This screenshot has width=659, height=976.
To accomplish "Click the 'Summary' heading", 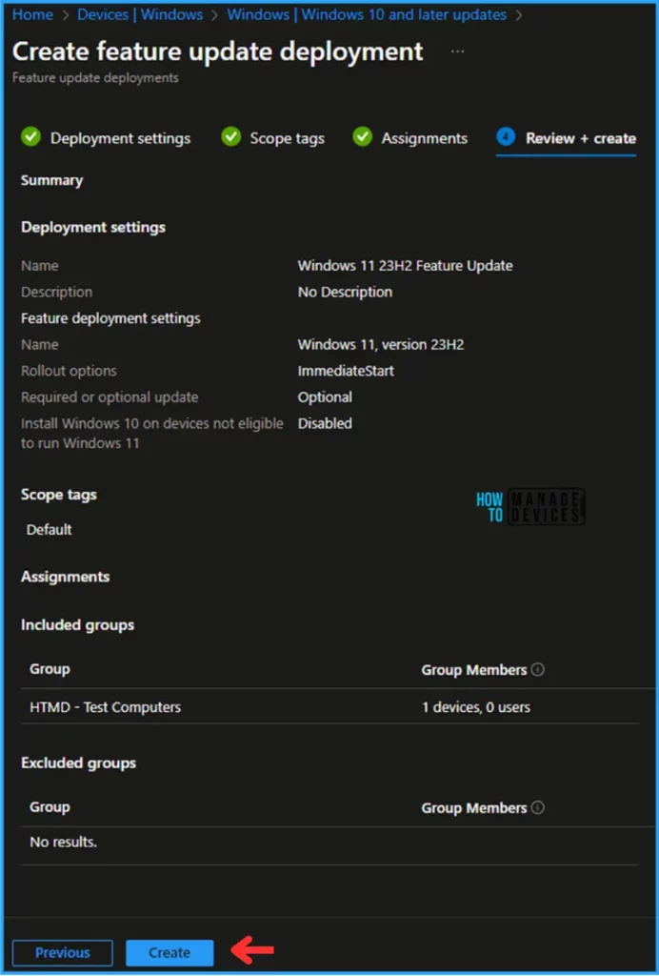I will click(51, 180).
